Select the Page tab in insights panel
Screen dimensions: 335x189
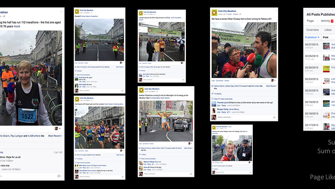[310, 21]
